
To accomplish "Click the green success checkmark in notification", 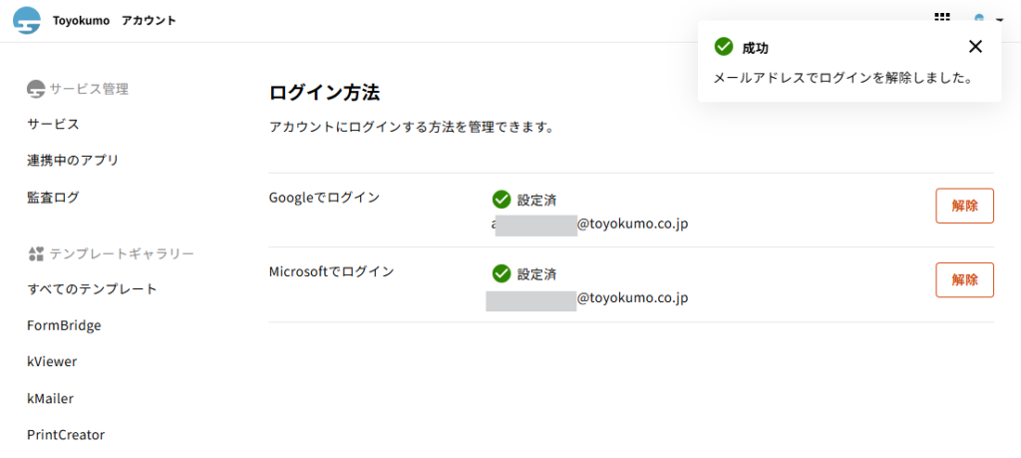I will coord(724,47).
